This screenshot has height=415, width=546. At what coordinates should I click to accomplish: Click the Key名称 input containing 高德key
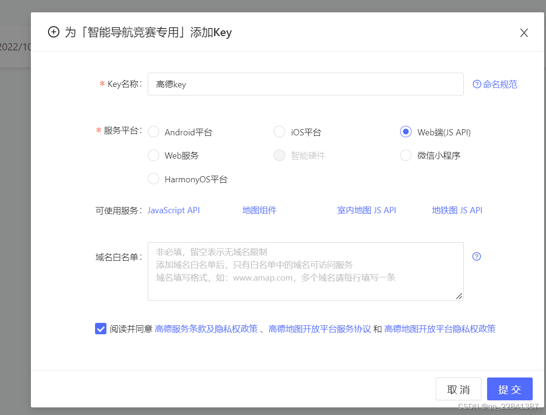click(x=306, y=84)
